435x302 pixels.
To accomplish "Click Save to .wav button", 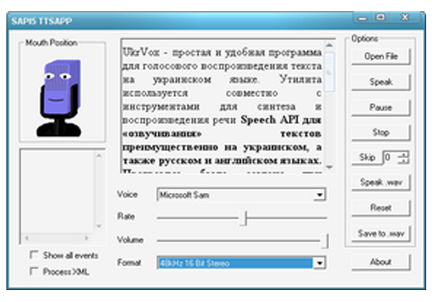I will coord(381,233).
